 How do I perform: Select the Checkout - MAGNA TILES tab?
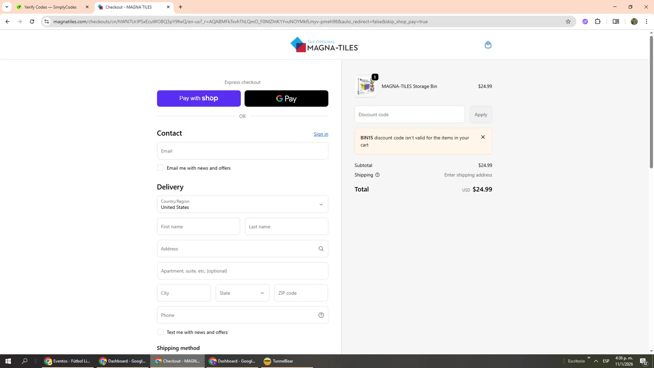(x=133, y=7)
